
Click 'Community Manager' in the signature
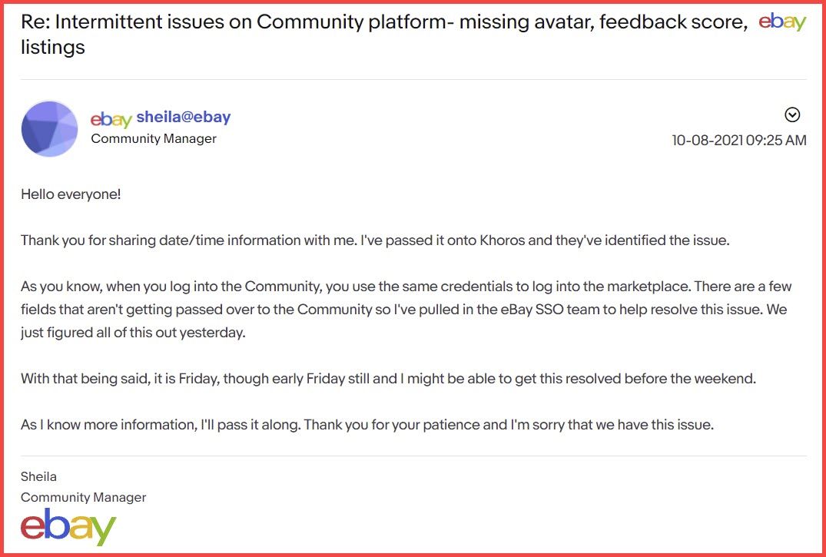point(83,497)
